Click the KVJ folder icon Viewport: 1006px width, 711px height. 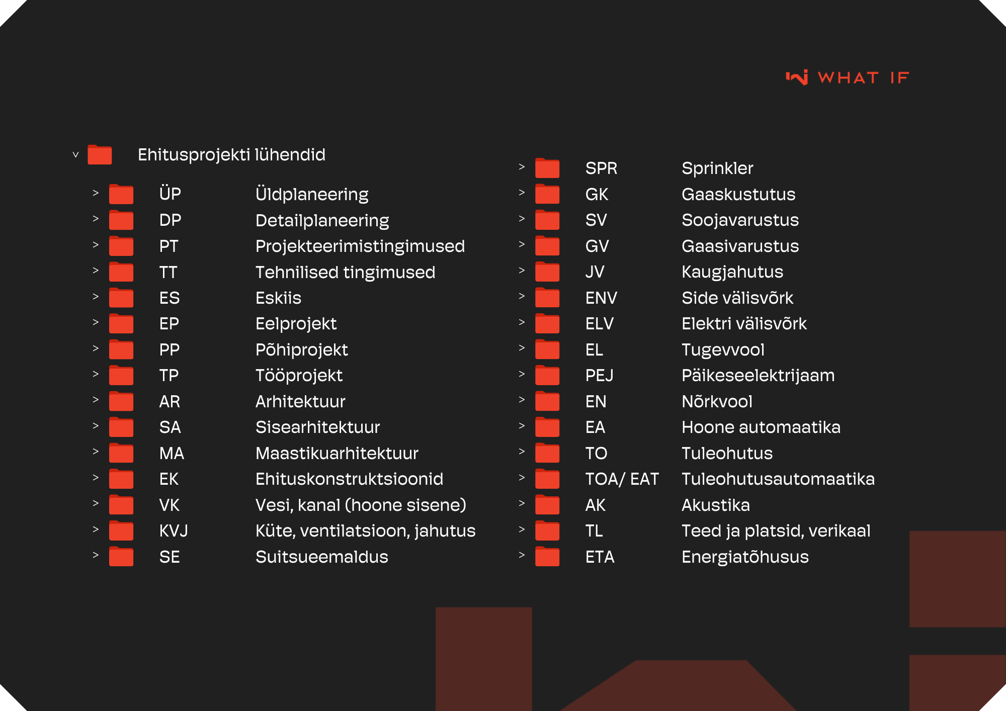click(x=121, y=531)
